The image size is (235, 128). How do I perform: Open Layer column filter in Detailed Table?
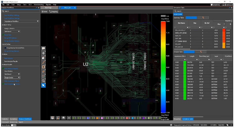coord(221,60)
